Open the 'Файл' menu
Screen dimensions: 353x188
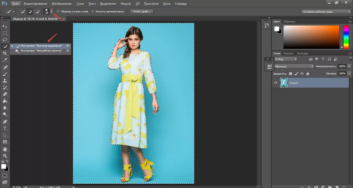pos(16,4)
